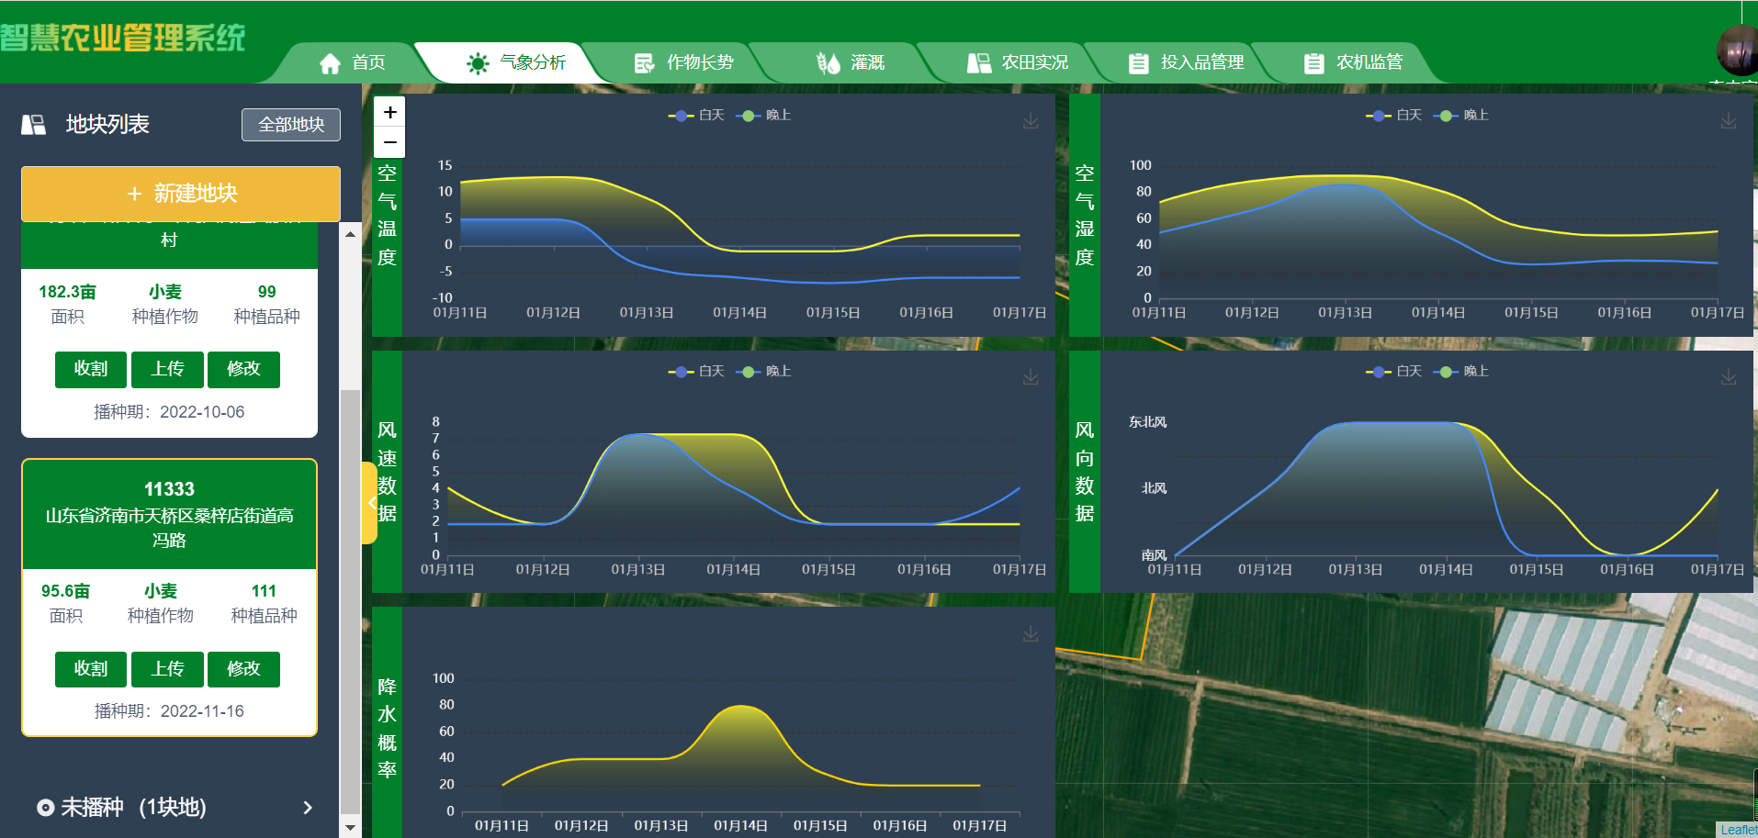Click 修改 on plot 11333

coord(243,669)
